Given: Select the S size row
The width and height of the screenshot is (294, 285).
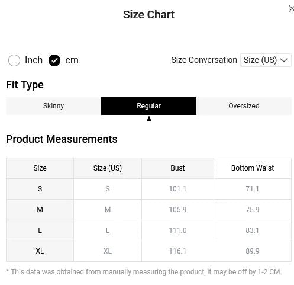Looking at the screenshot, I should pyautogui.click(x=148, y=189).
